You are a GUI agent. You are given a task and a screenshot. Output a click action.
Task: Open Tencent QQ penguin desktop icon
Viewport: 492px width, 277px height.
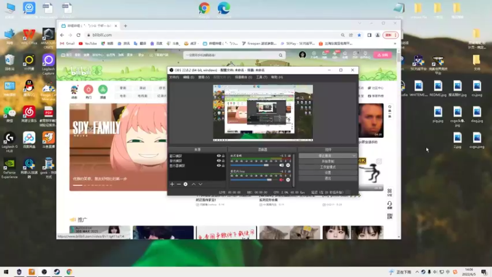(x=29, y=88)
